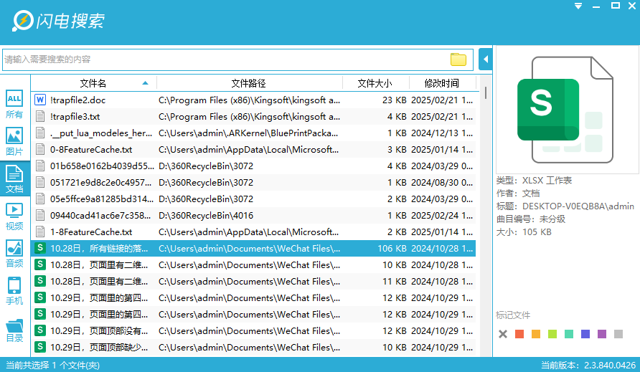
Task: Open the title bar dropdown menu
Action: click(x=578, y=6)
